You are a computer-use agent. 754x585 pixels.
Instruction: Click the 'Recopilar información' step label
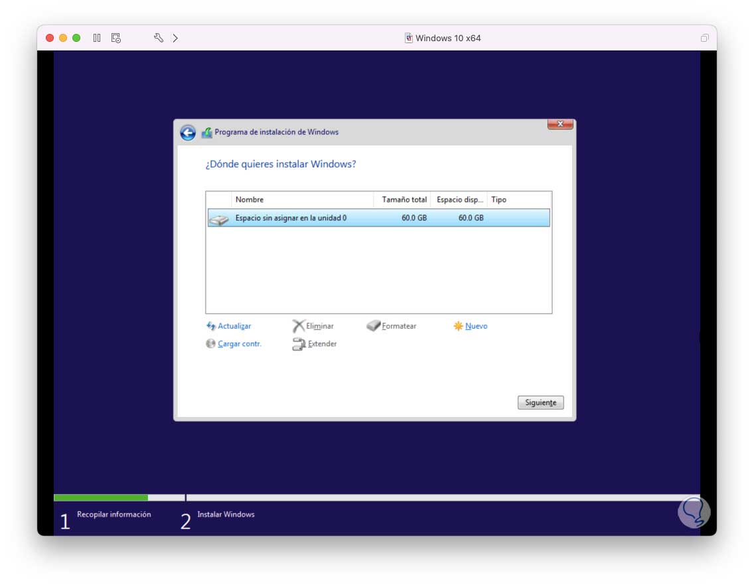tap(114, 515)
